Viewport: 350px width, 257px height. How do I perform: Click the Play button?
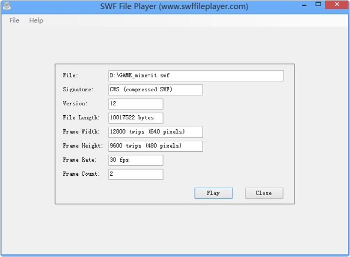point(213,193)
